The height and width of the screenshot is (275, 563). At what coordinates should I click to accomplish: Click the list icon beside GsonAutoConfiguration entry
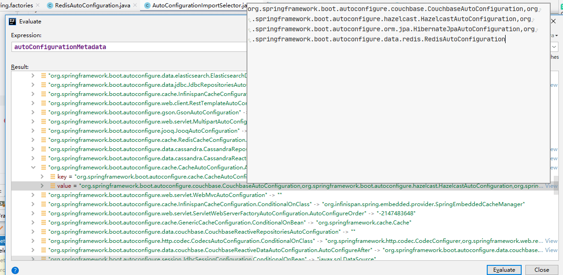[44, 112]
